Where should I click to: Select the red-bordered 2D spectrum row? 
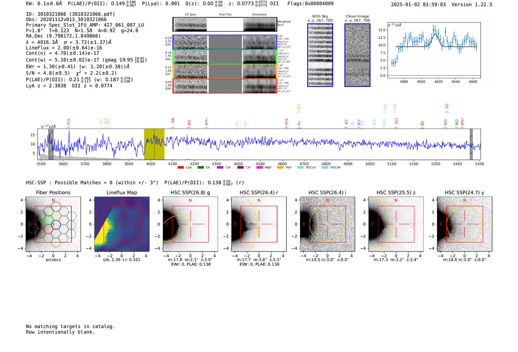pos(225,86)
